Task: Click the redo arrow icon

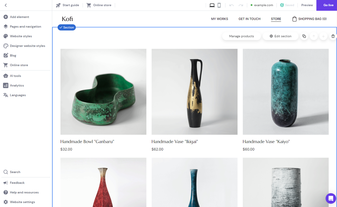Action: 241,5
